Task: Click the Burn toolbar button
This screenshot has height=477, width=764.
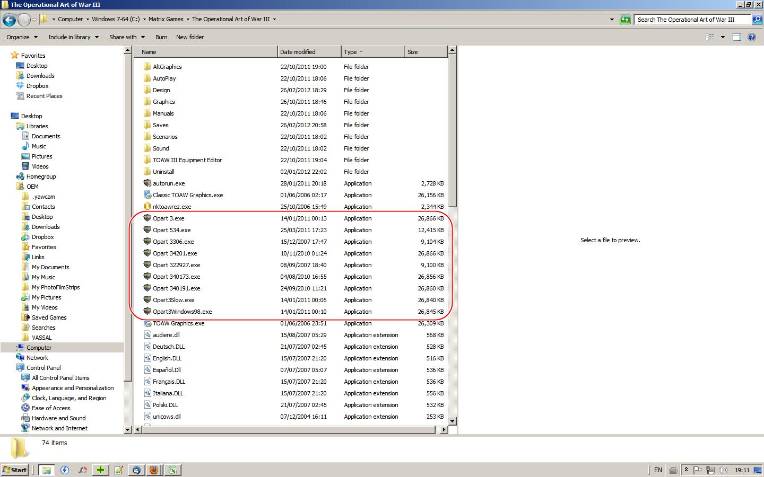Action: 161,37
